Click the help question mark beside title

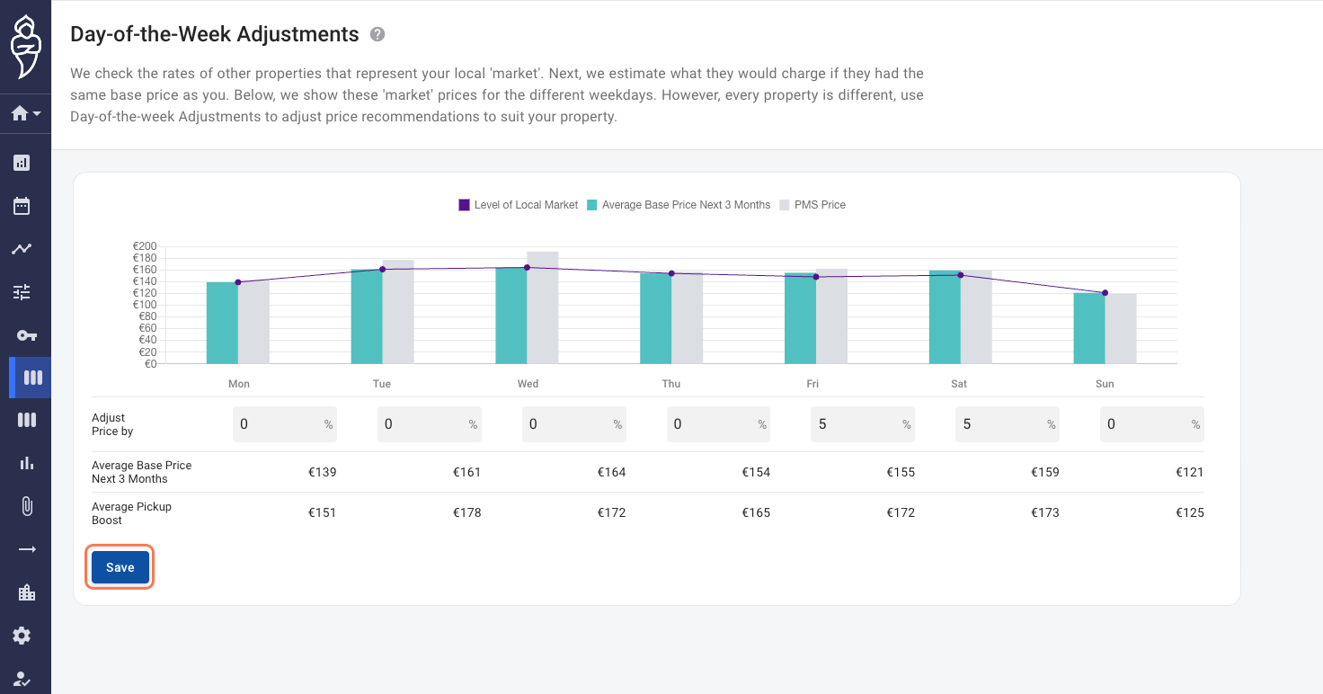(x=377, y=34)
